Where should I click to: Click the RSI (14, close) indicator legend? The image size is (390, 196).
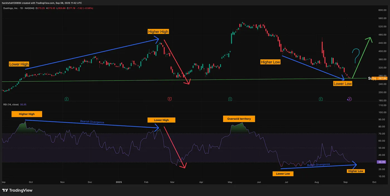[11, 105]
